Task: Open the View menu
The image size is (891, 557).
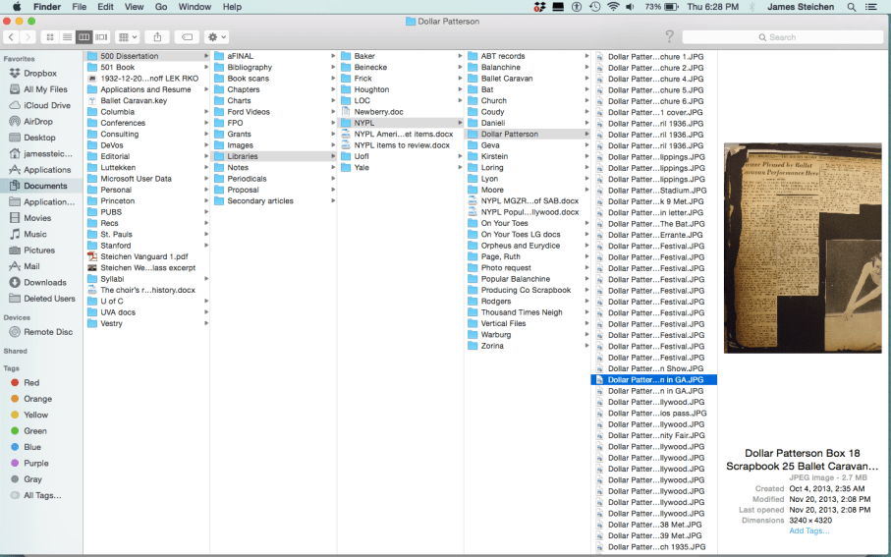Action: pos(134,7)
